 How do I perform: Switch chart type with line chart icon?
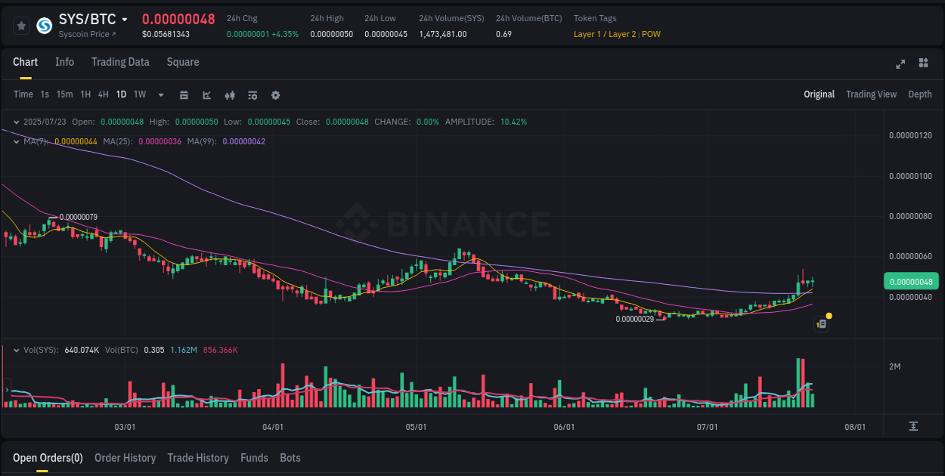point(206,95)
